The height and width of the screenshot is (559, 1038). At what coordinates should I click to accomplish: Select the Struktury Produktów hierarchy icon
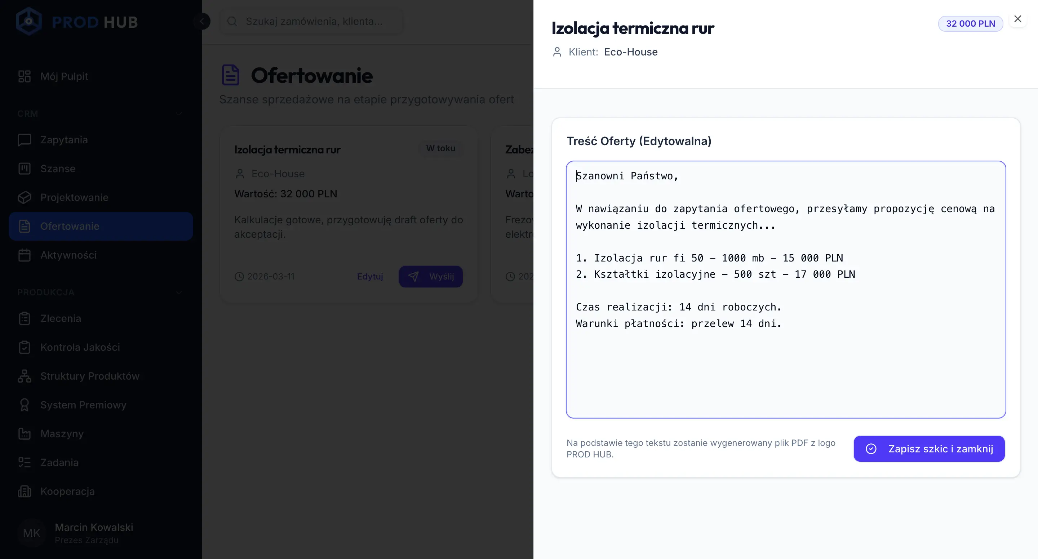pyautogui.click(x=25, y=376)
